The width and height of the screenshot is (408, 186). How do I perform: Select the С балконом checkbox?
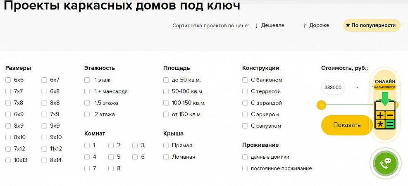(245, 80)
